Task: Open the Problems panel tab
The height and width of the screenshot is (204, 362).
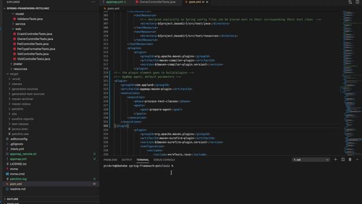Action: point(110,160)
